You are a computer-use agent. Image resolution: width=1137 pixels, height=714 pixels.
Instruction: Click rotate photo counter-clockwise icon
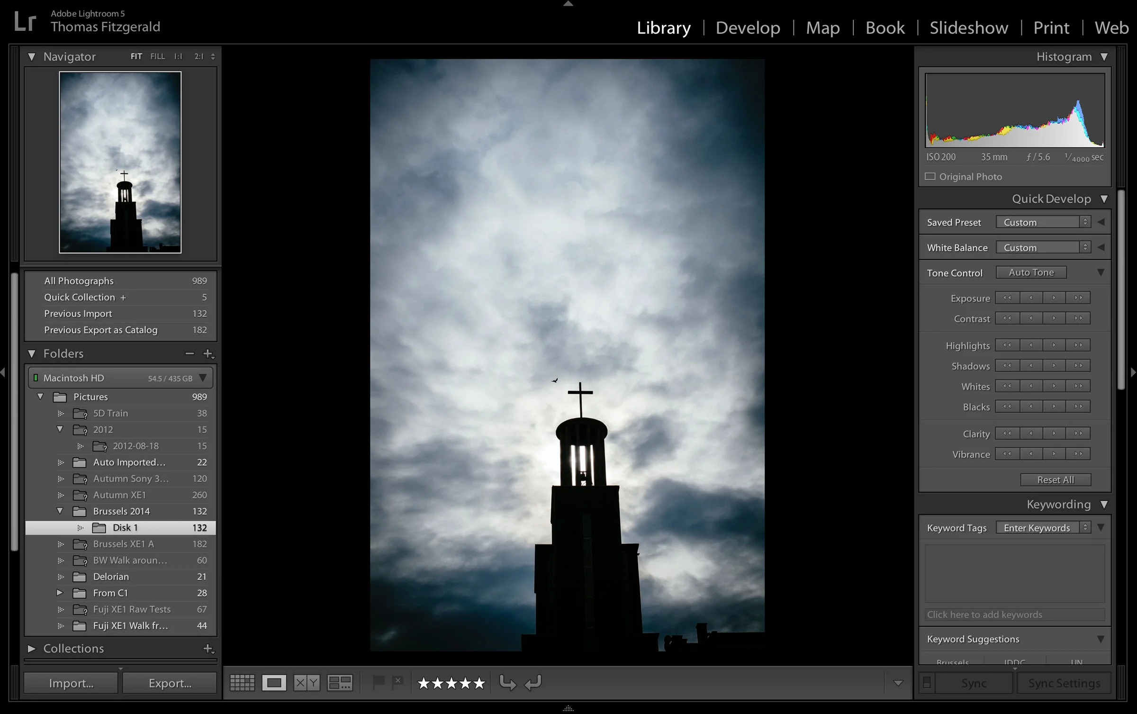(507, 683)
